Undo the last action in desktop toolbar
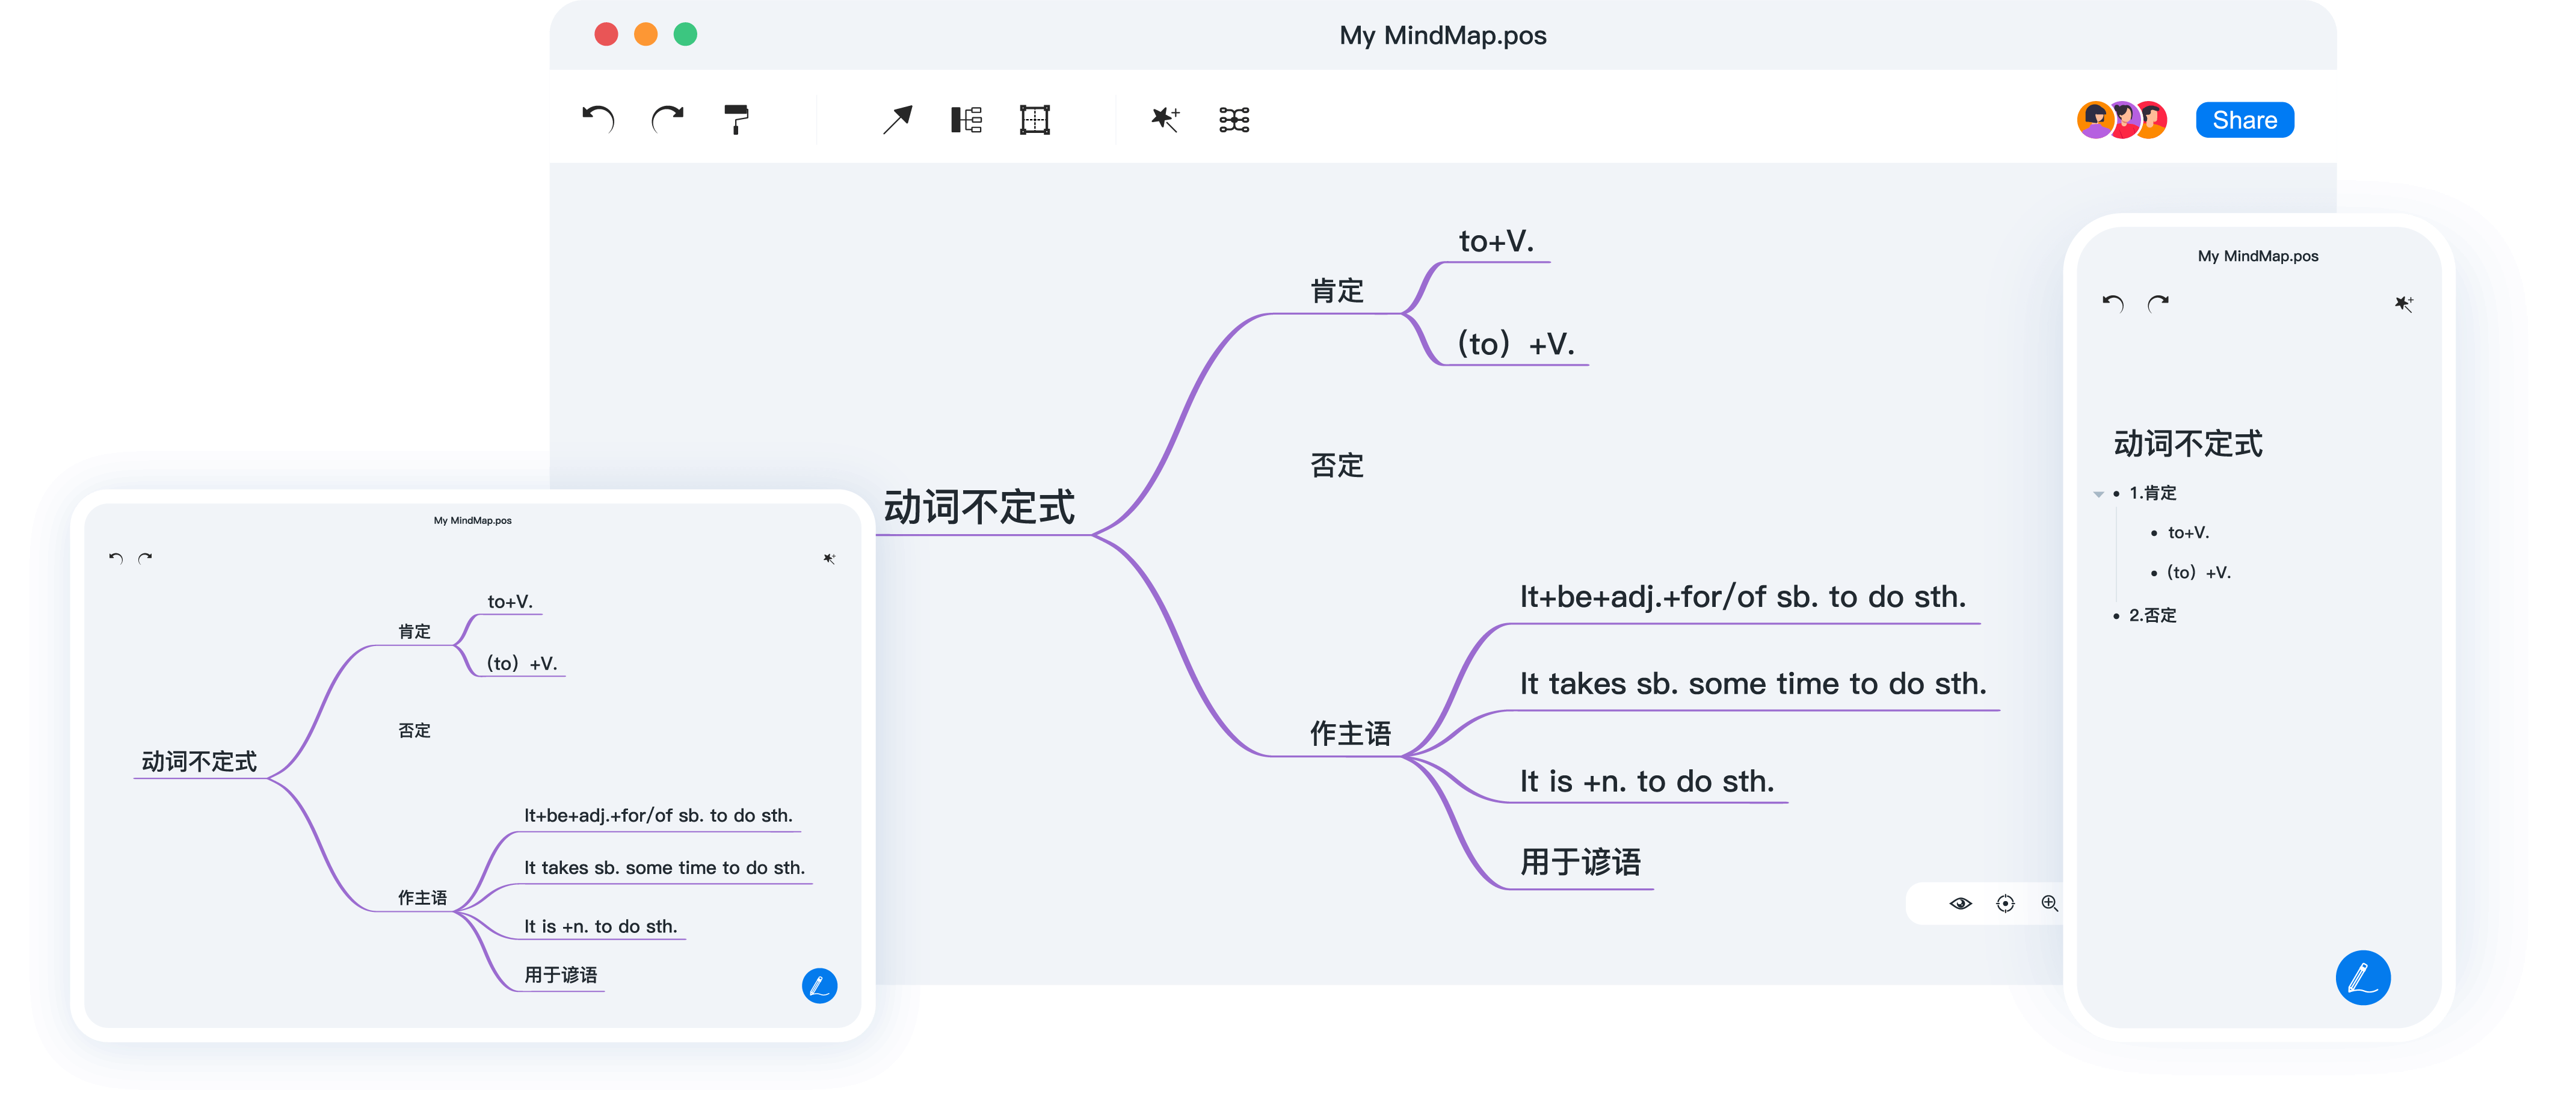This screenshot has width=2576, height=1120. pos(598,120)
